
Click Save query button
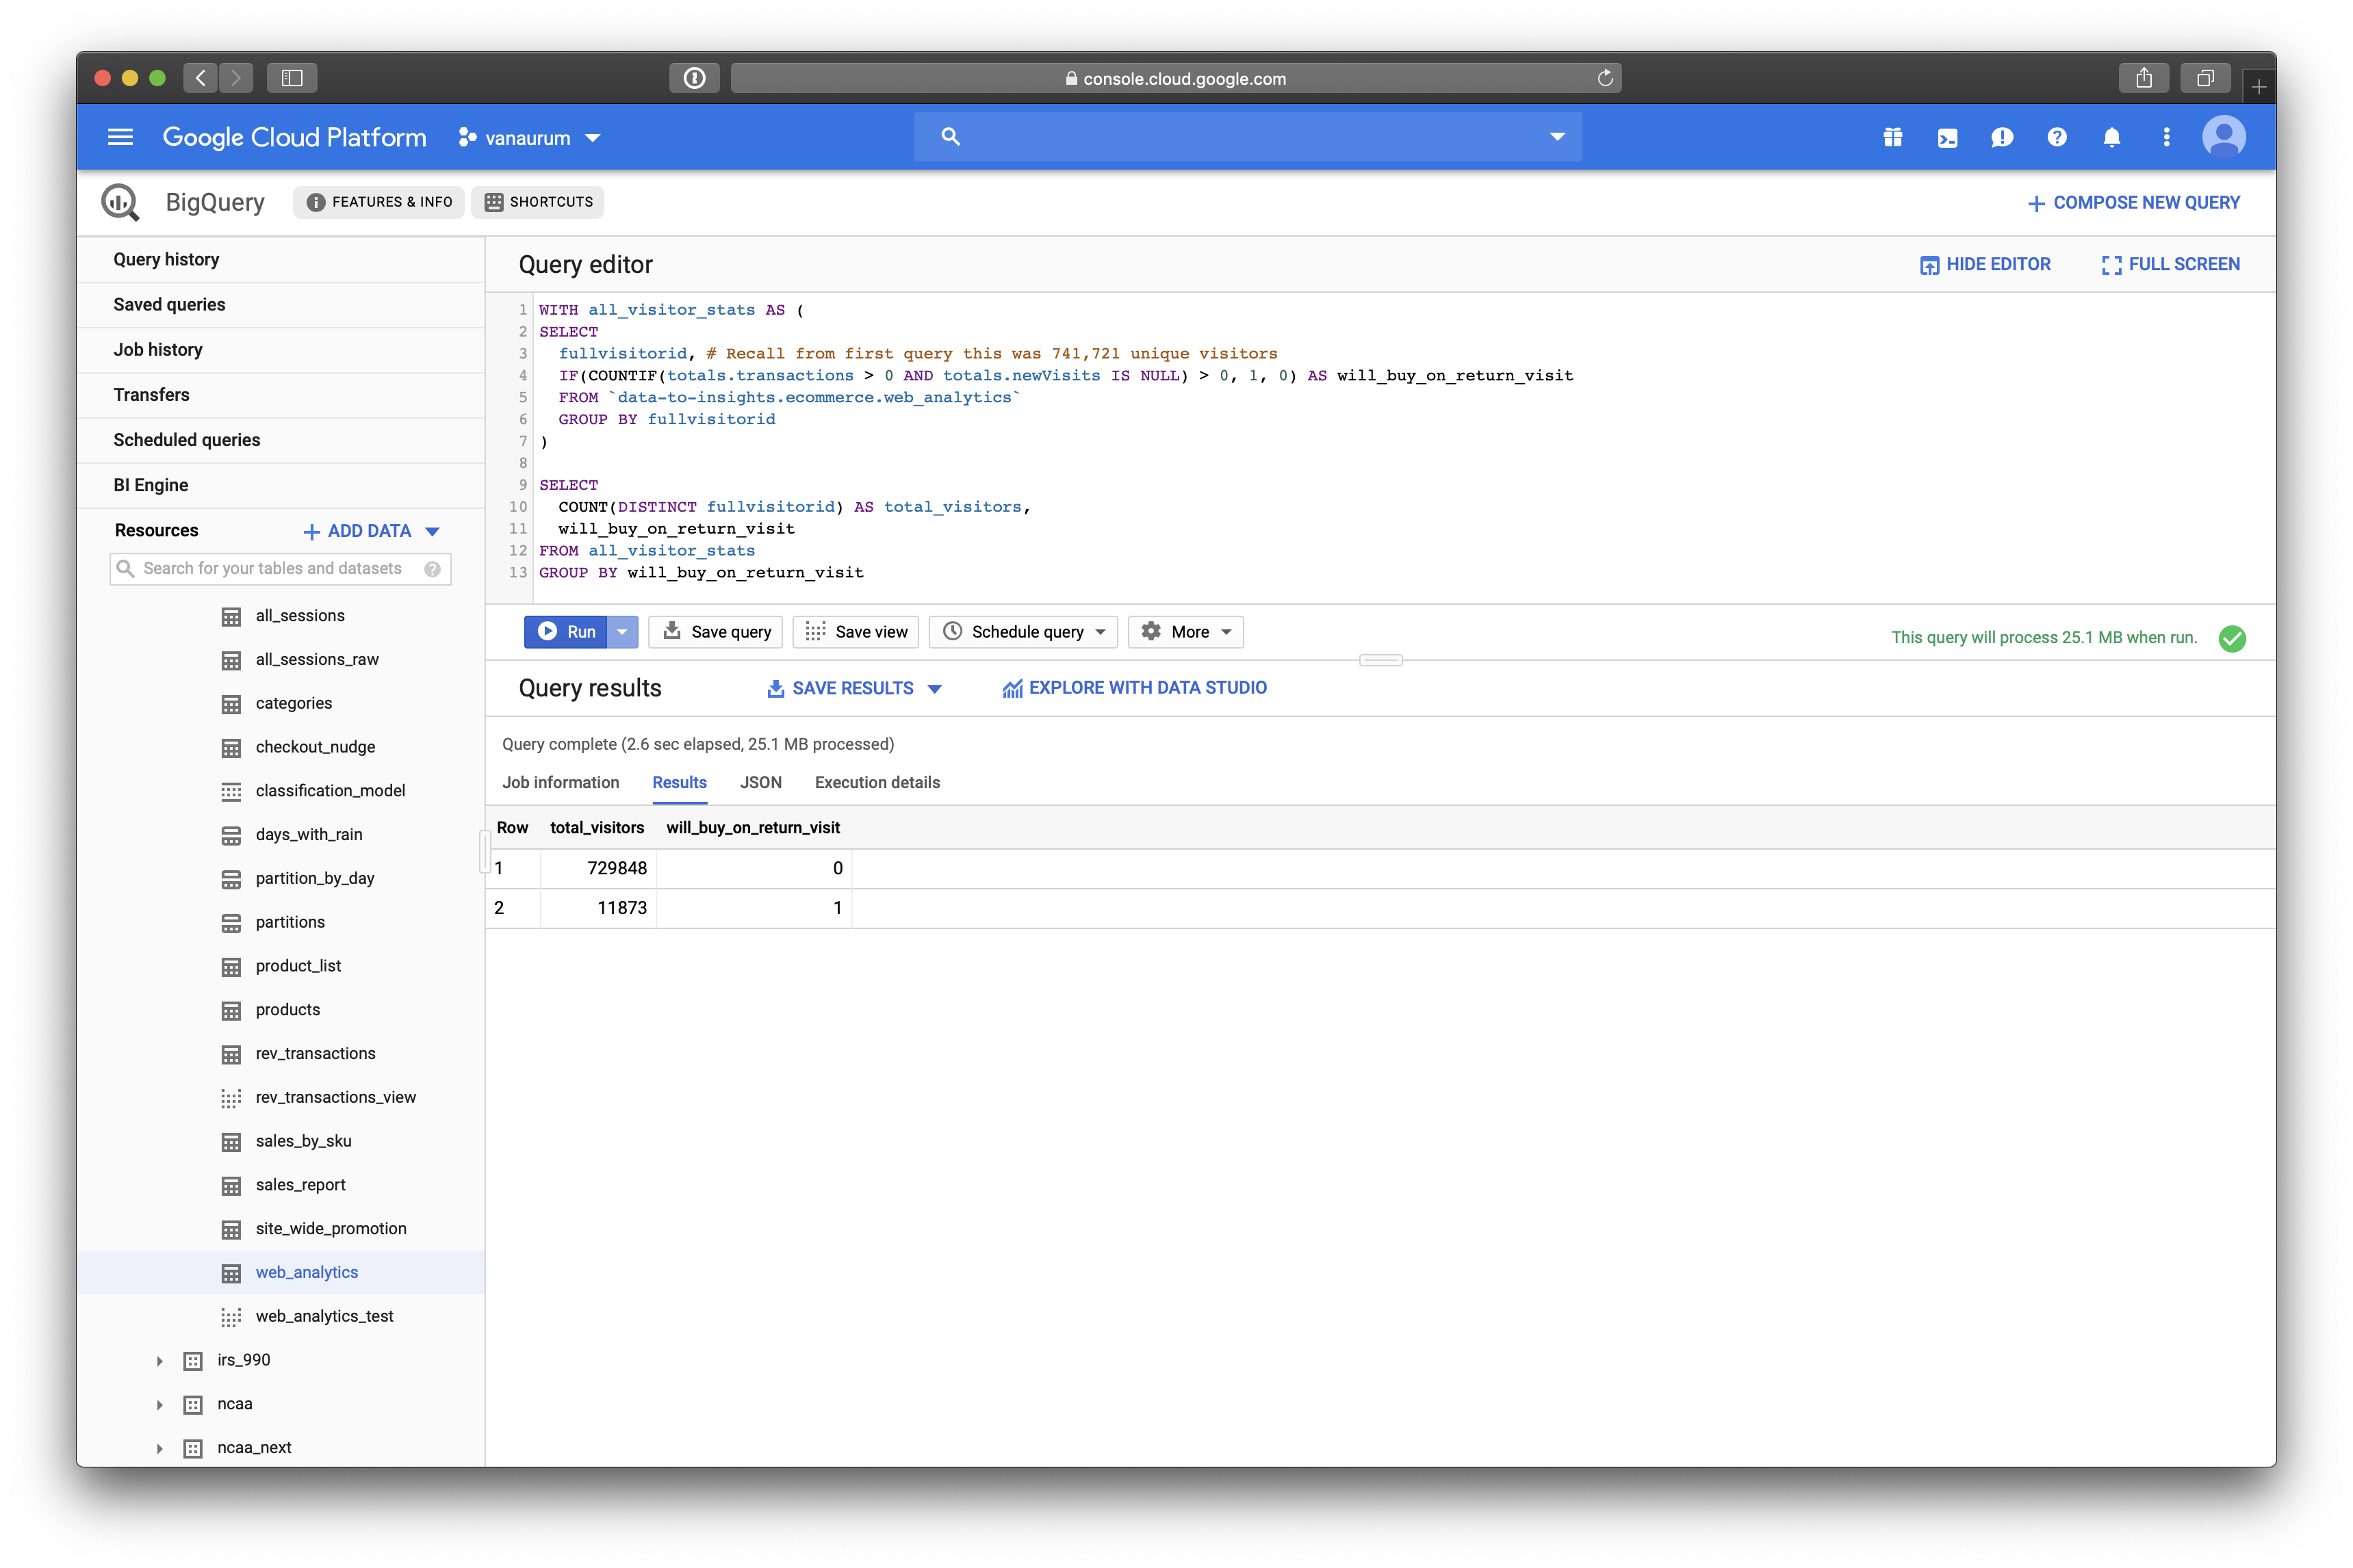point(717,632)
